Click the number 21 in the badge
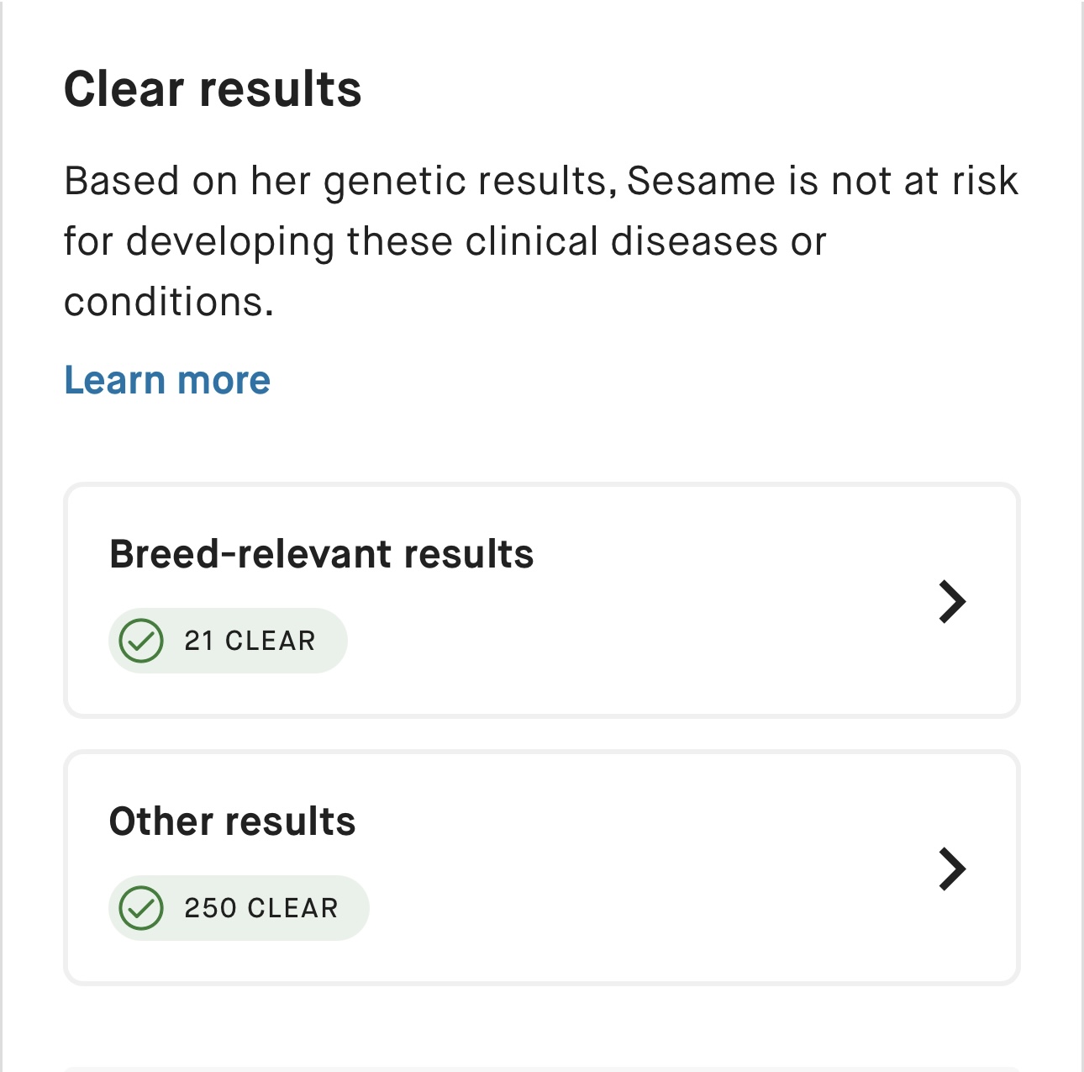 pyautogui.click(x=199, y=641)
